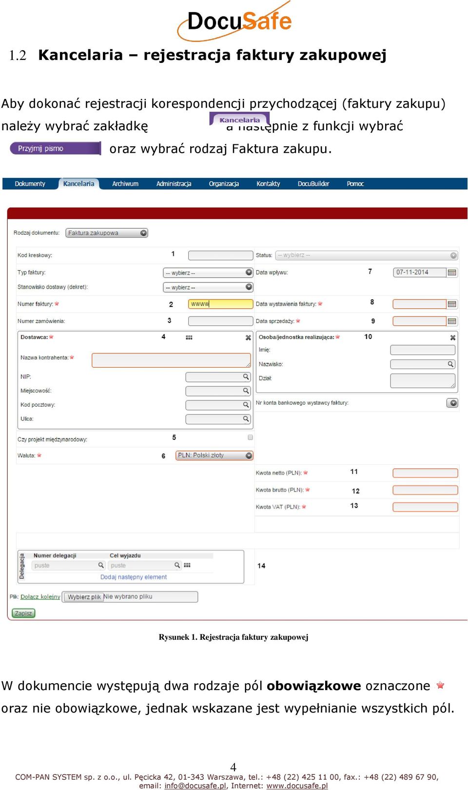Expand Nr konta bankowego dropdown arrow

point(453,403)
